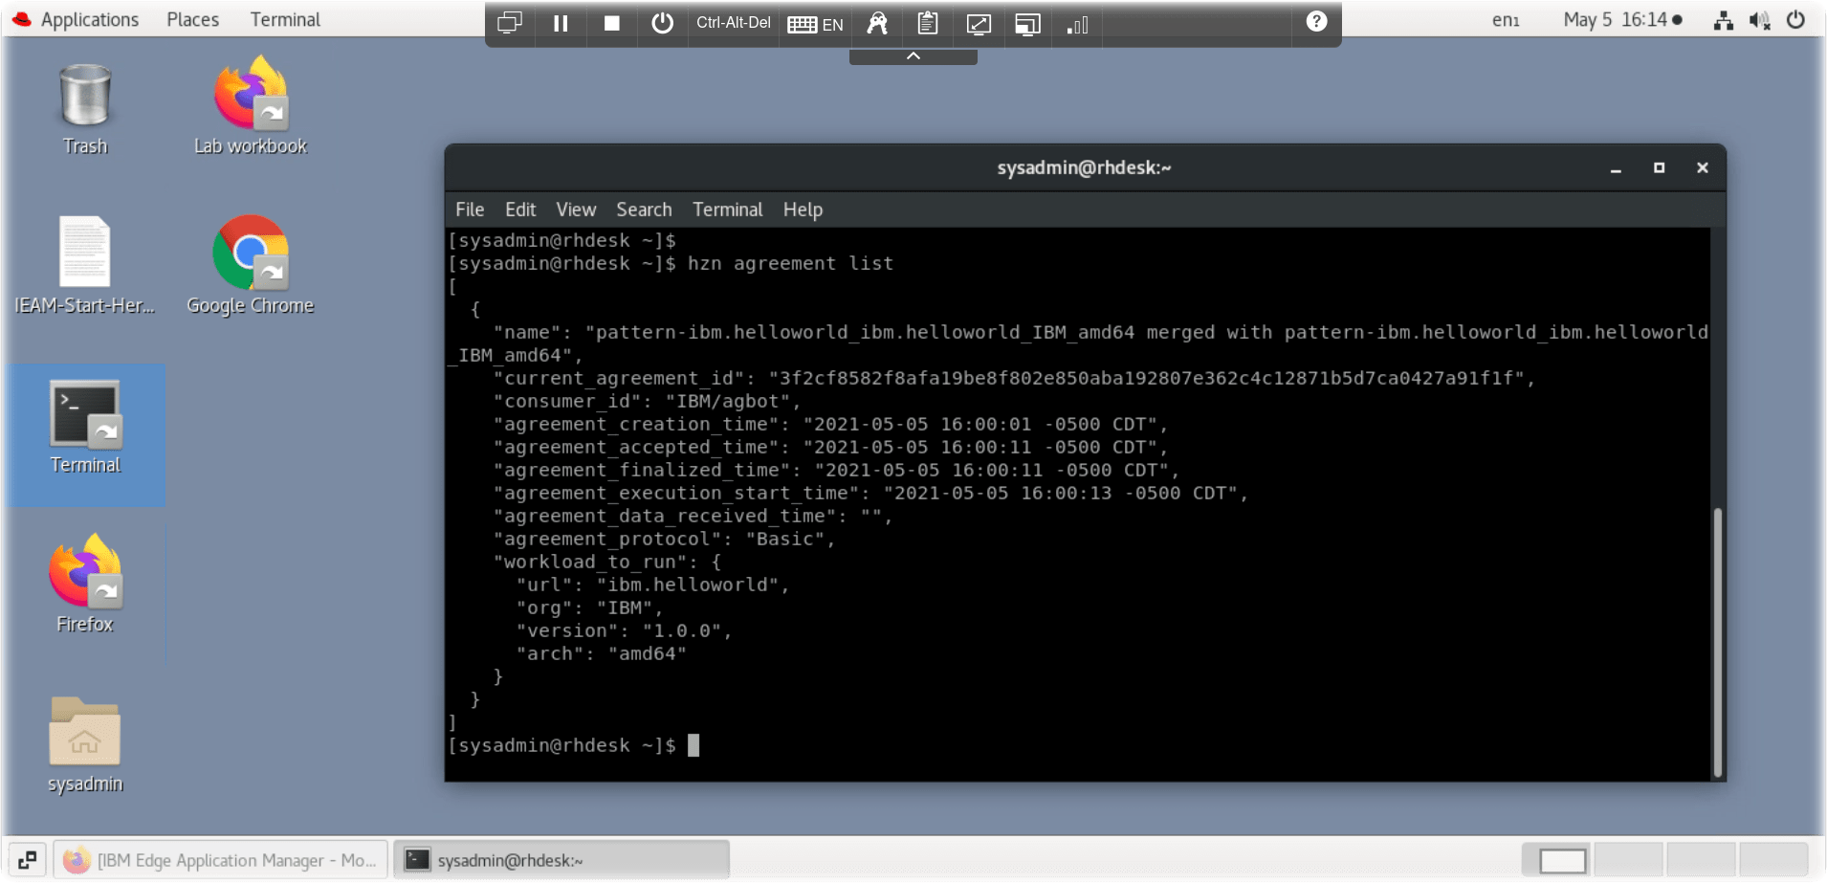Pause the virtual machine
This screenshot has height=883, width=1827.
click(561, 23)
